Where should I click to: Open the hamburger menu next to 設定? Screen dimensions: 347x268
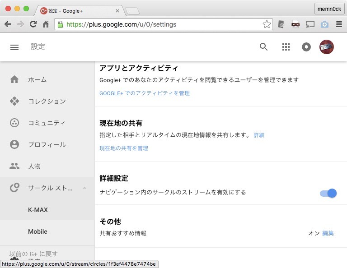point(14,47)
